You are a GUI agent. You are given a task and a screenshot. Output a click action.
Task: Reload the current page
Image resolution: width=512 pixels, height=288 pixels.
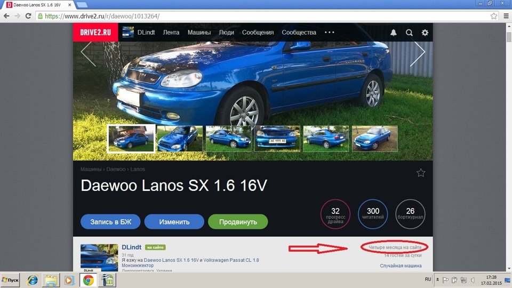tap(28, 16)
